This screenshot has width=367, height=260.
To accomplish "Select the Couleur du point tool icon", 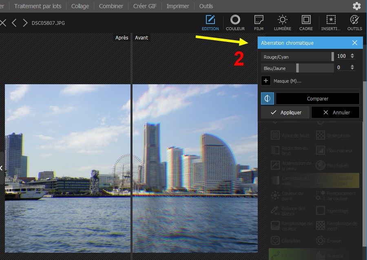I will click(275, 196).
